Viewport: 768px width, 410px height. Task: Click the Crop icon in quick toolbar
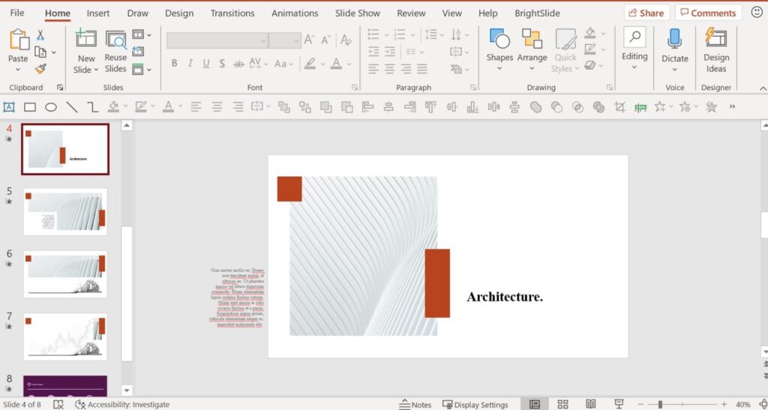tap(619, 106)
